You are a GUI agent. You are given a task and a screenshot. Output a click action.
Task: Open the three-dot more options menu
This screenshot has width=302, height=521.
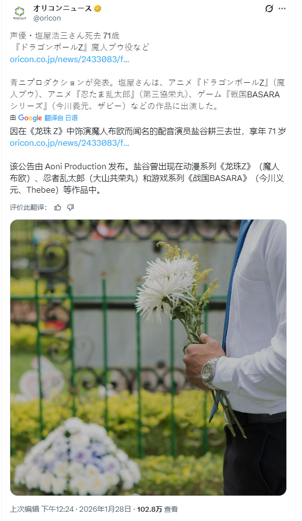point(282,9)
